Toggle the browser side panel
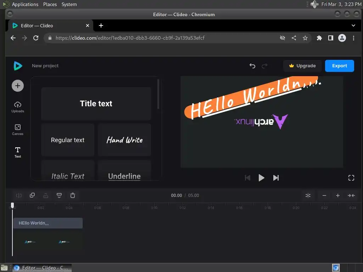363x272 pixels. click(331, 38)
